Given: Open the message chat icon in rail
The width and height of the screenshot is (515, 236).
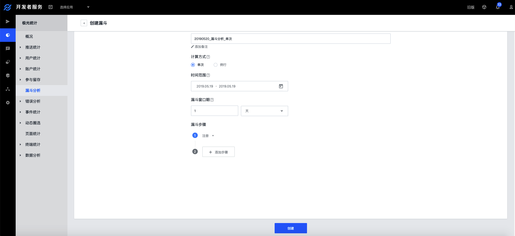Looking at the screenshot, I should (8, 49).
